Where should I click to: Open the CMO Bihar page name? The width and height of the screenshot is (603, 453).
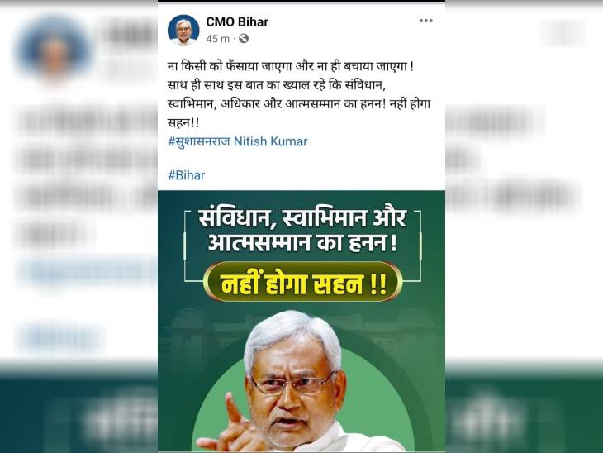pos(237,22)
